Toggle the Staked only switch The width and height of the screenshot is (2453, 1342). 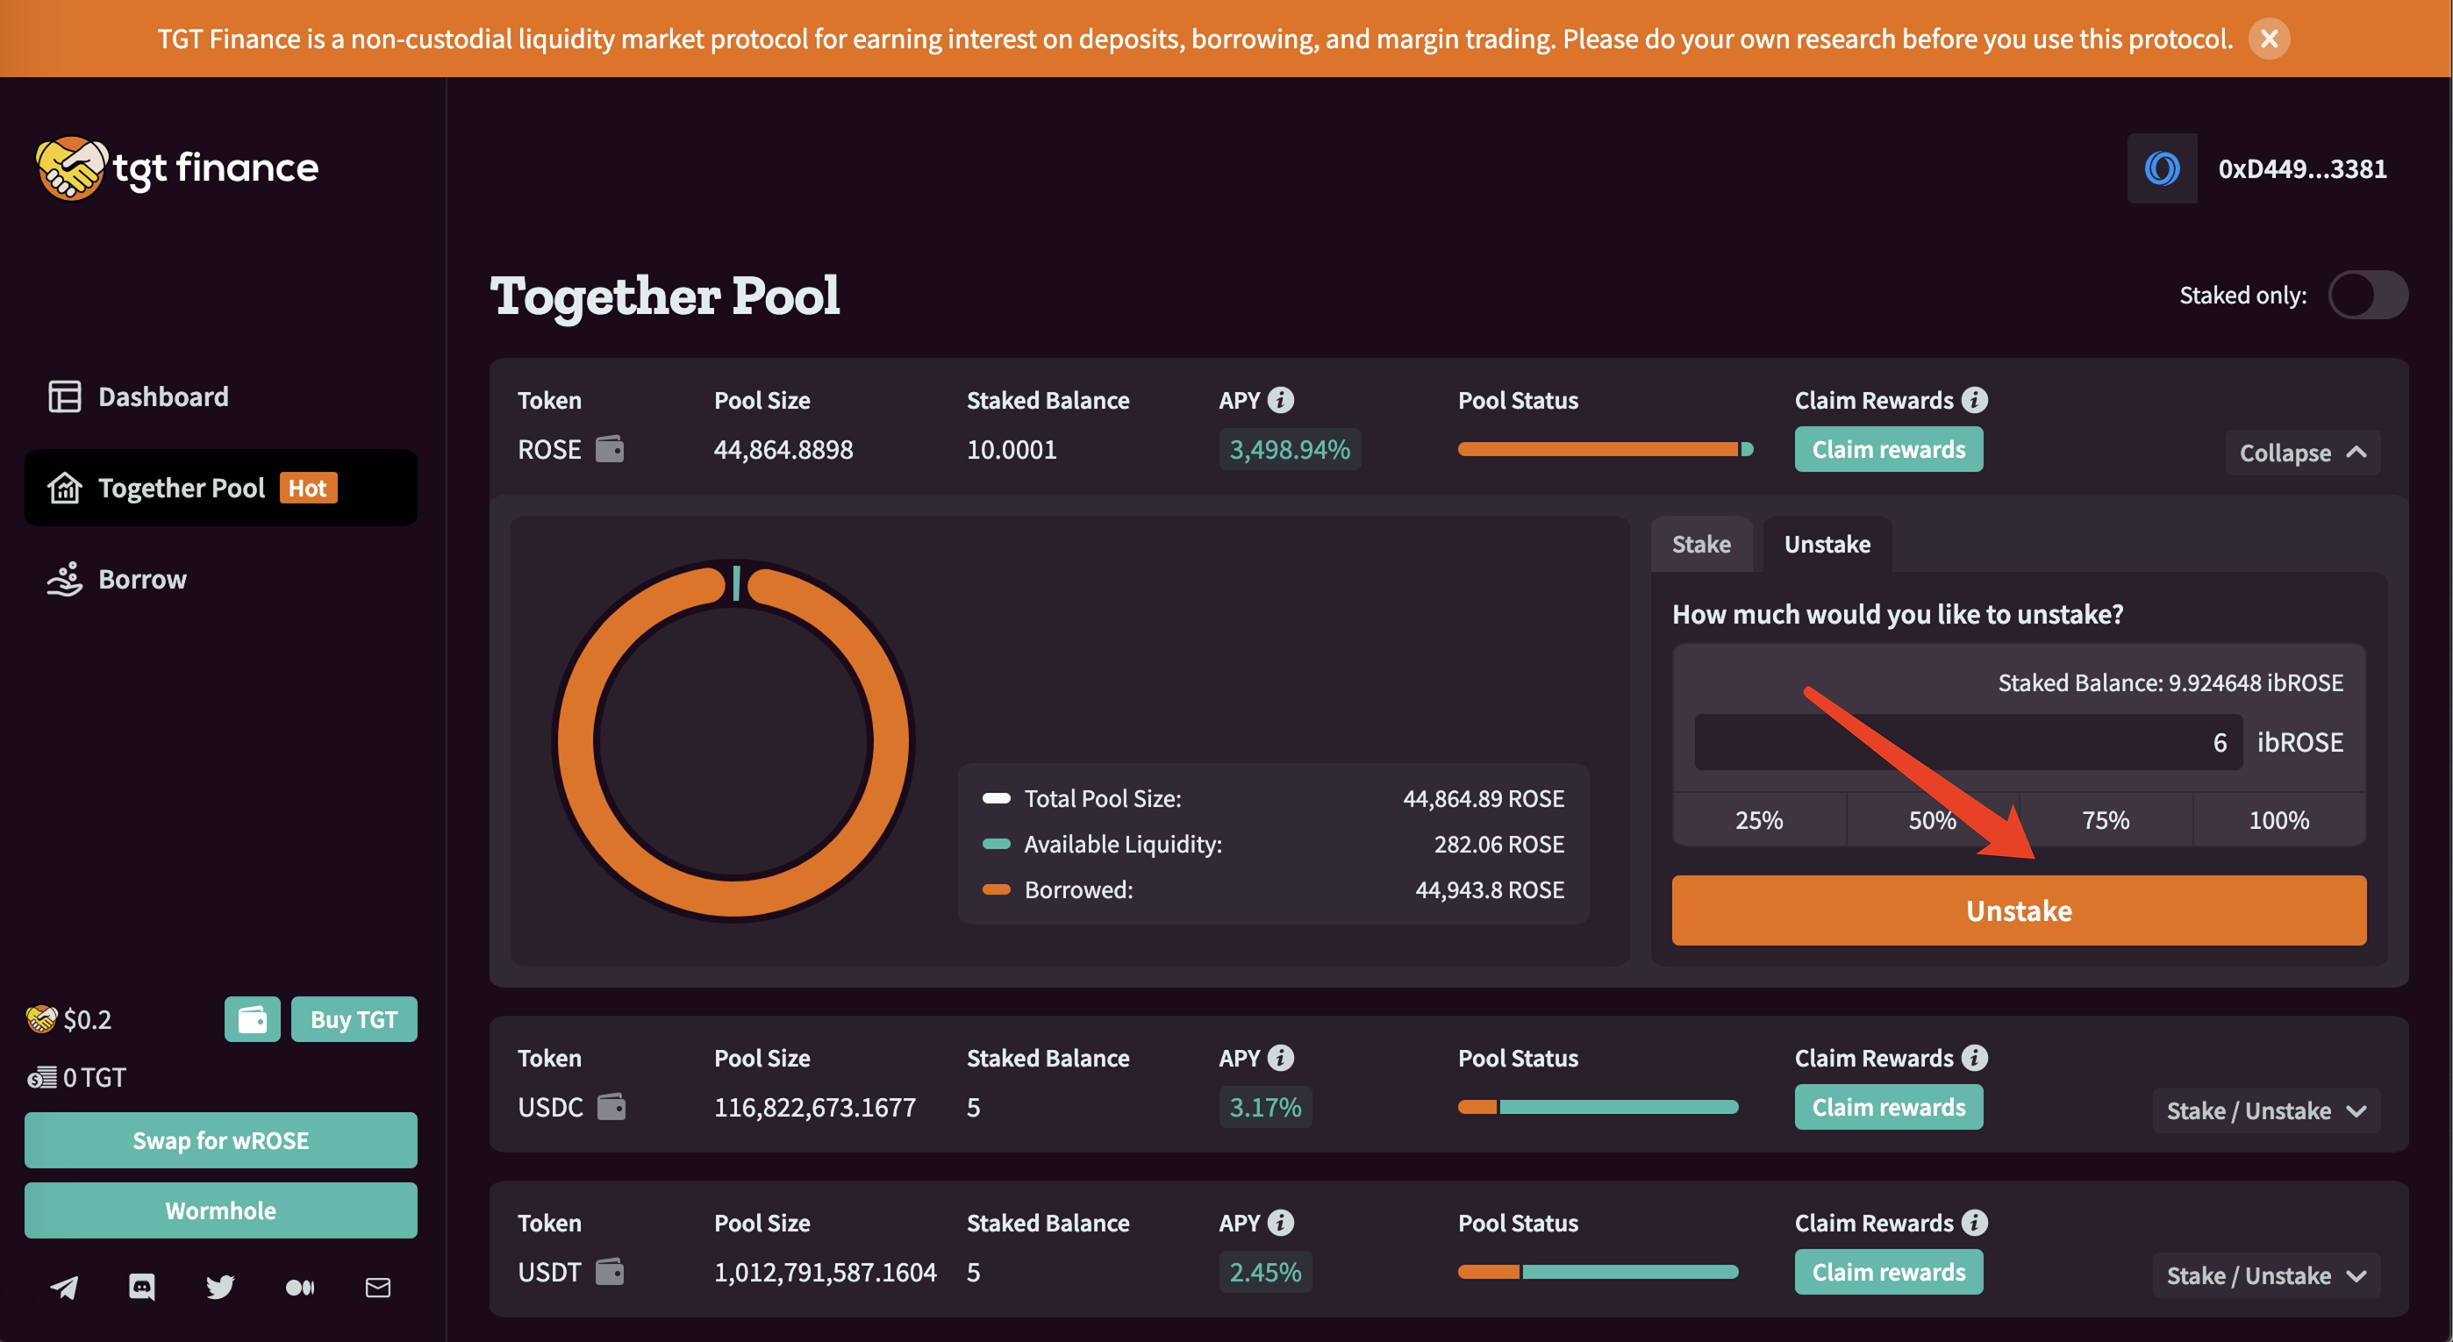[2367, 295]
